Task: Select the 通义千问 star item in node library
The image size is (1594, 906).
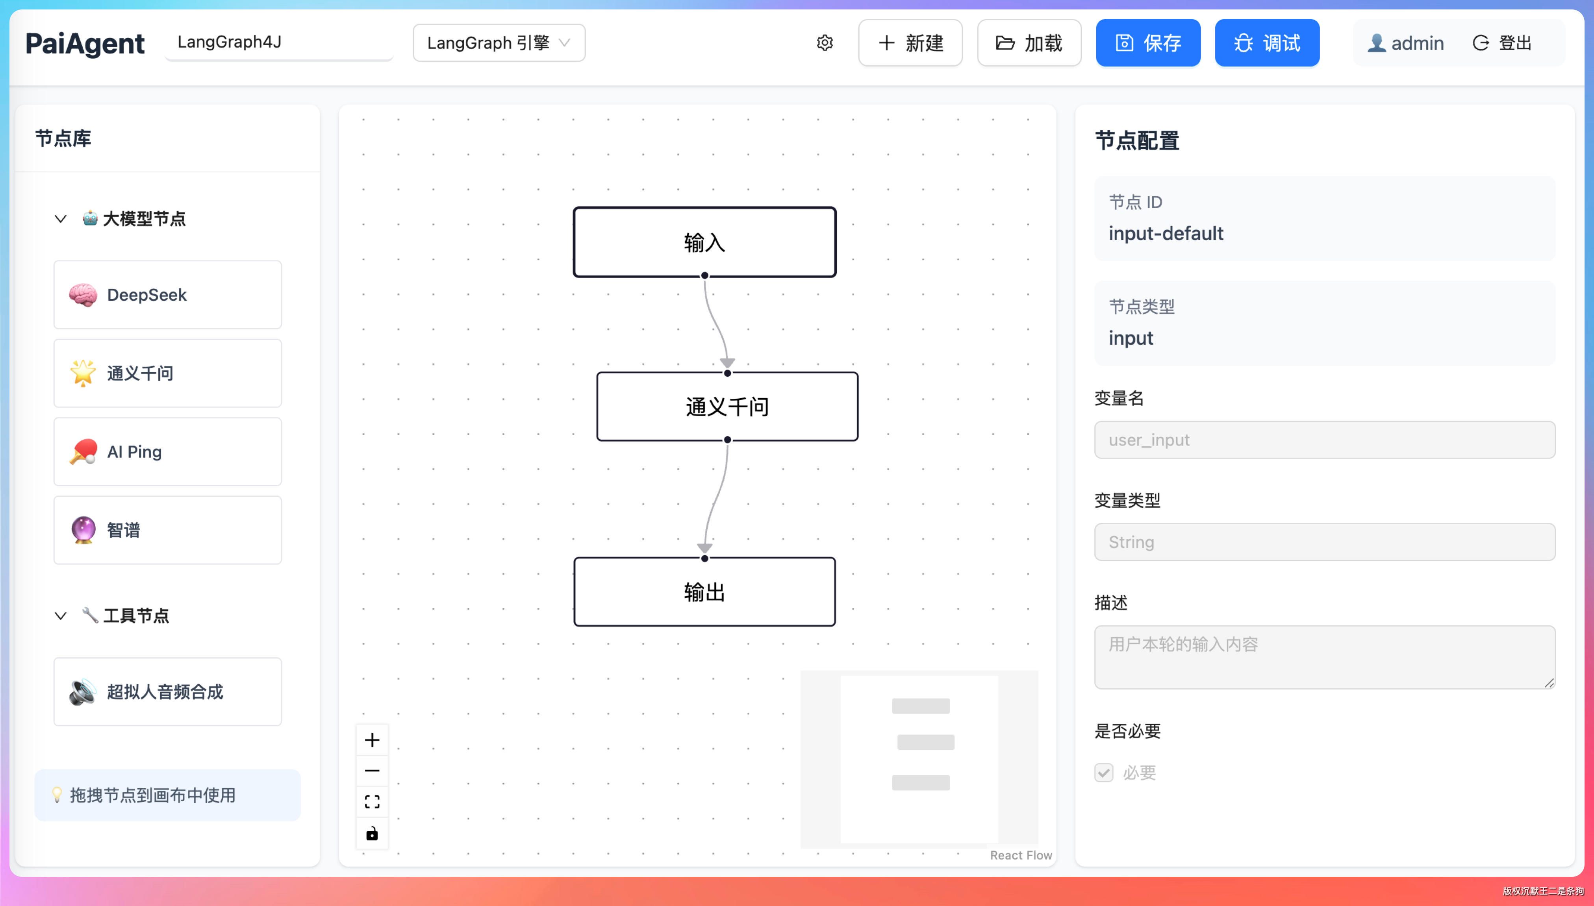Action: tap(167, 373)
